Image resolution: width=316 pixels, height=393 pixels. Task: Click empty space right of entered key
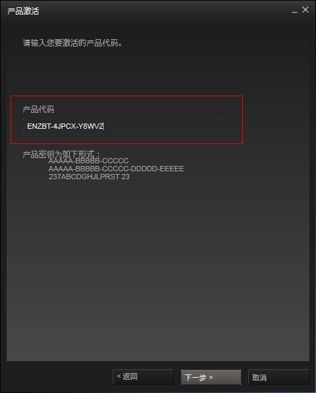point(161,126)
